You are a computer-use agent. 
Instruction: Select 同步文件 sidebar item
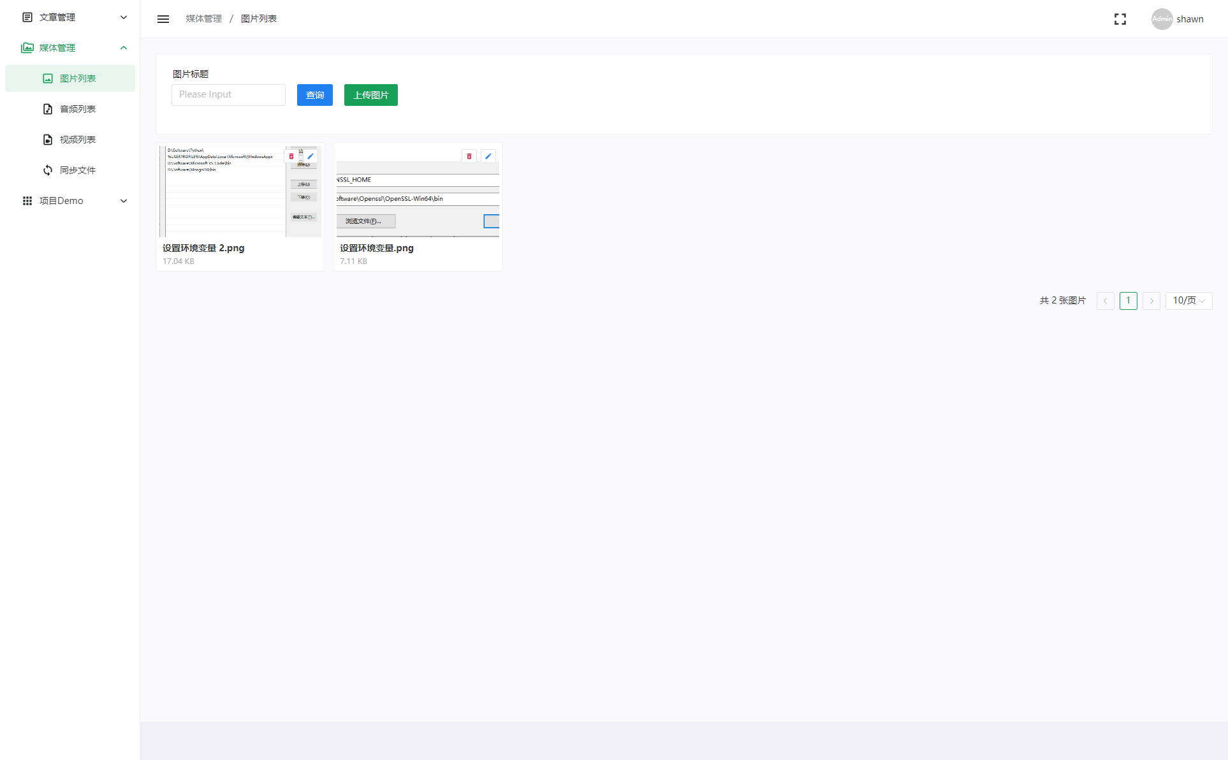(78, 170)
